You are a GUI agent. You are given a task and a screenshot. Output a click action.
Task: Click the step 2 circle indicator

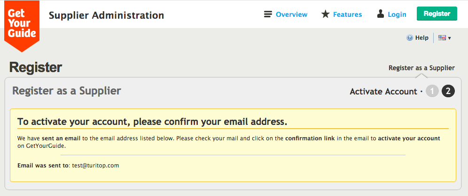click(x=448, y=91)
